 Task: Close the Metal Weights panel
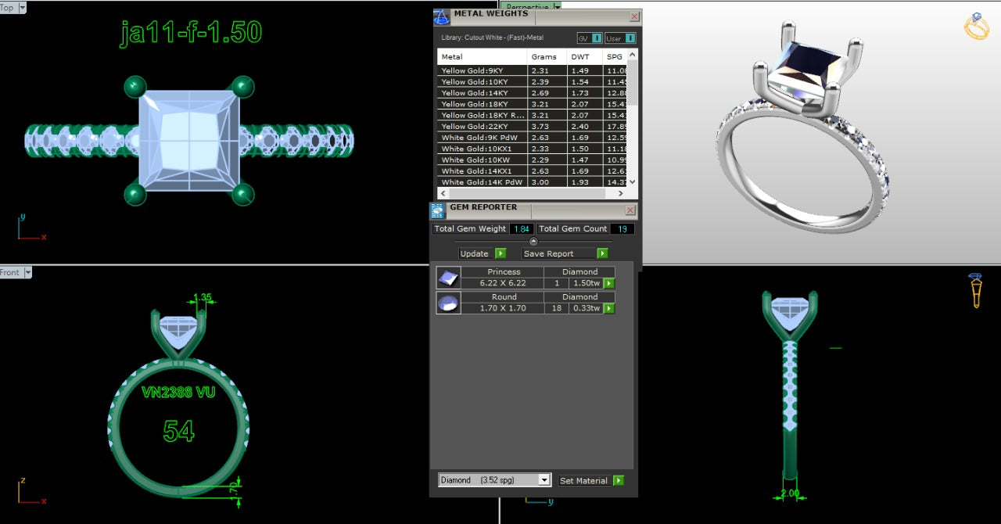633,16
